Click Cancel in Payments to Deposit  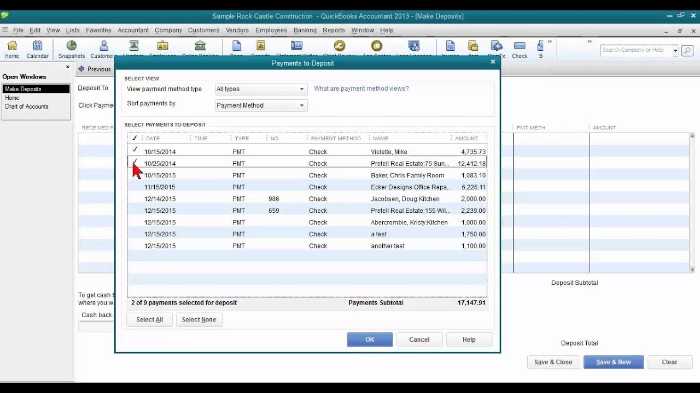point(419,340)
